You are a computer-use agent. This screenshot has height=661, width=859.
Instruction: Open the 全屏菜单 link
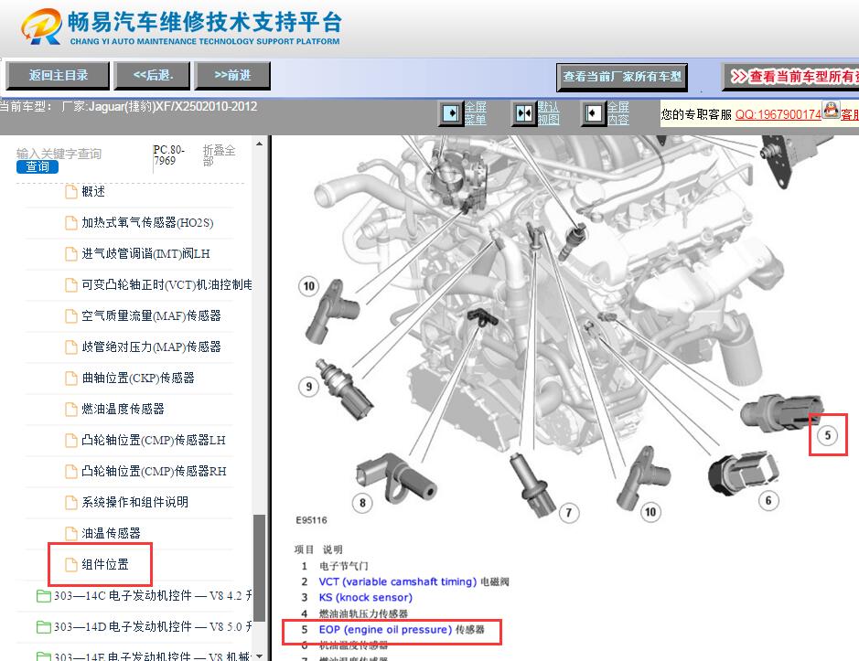pyautogui.click(x=476, y=112)
